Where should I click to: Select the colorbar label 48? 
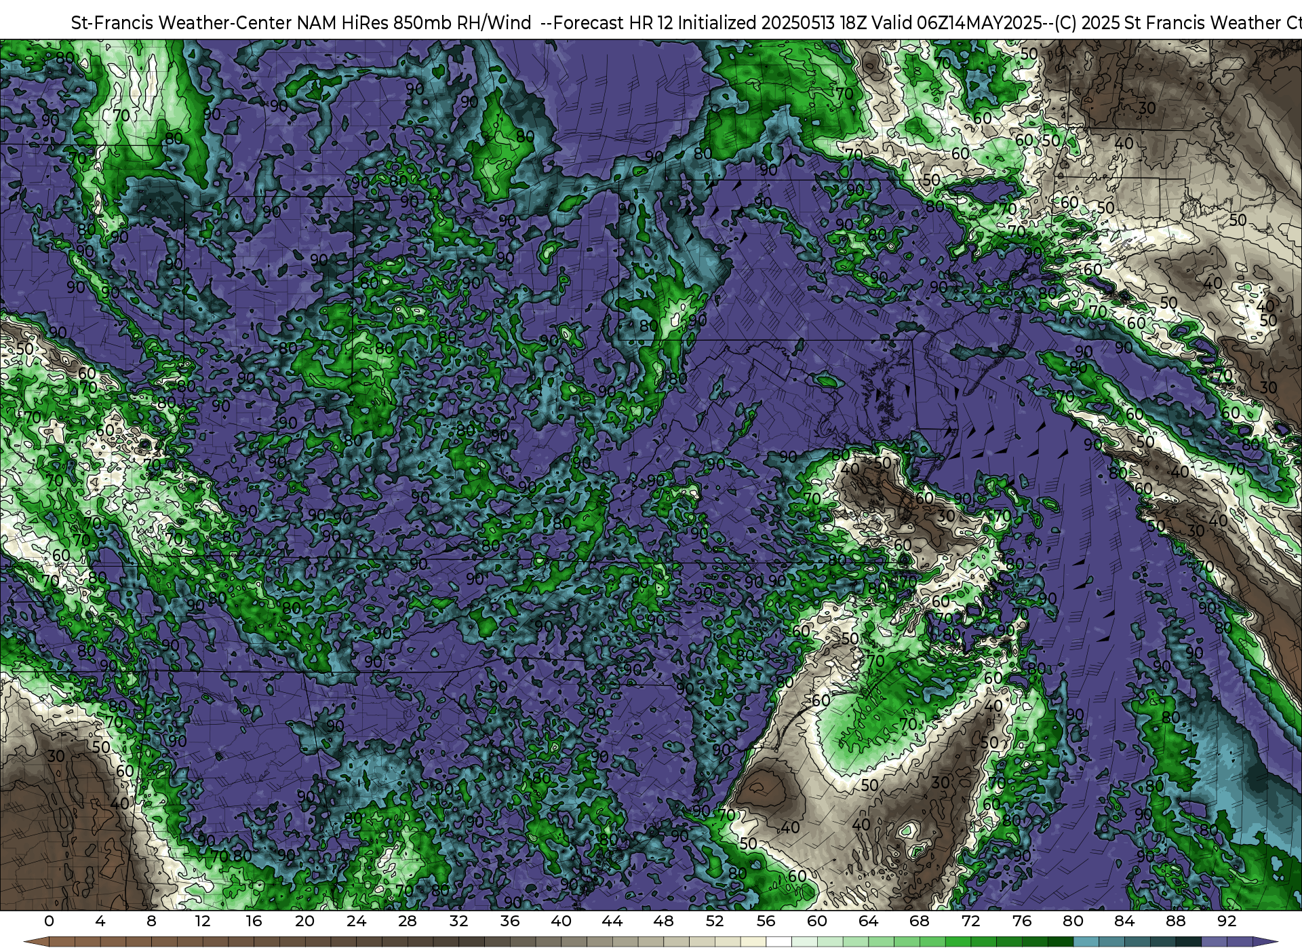pos(663,921)
